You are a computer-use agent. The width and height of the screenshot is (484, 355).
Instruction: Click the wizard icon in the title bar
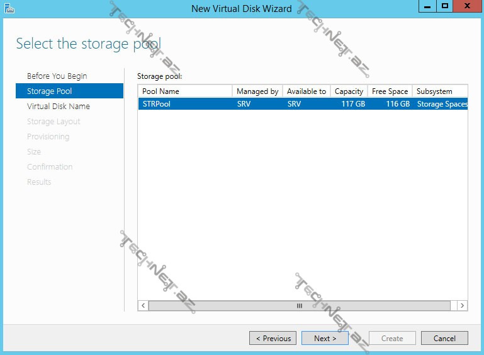click(9, 8)
